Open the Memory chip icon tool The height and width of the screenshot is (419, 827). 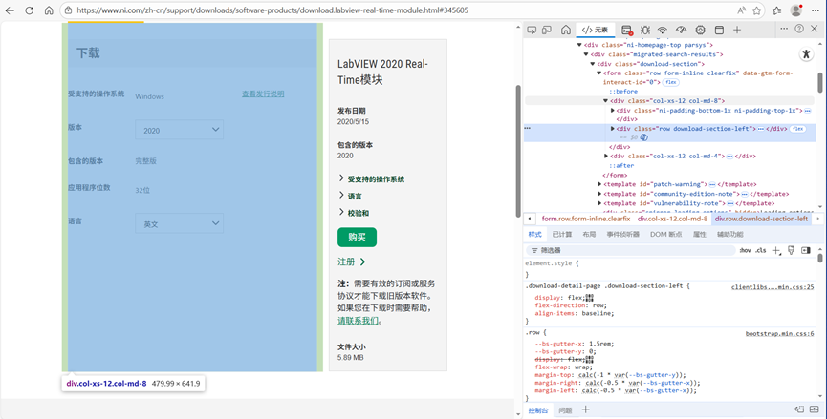[700, 30]
